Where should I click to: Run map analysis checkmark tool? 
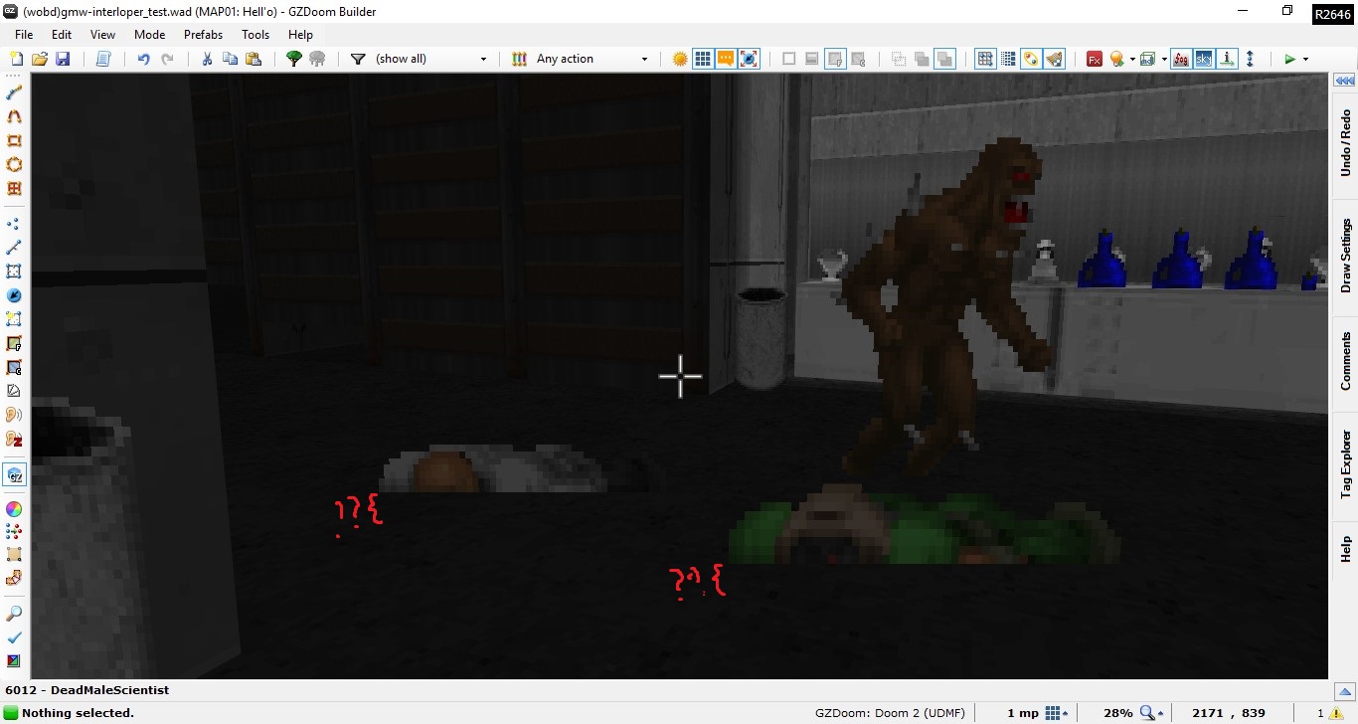pos(14,636)
